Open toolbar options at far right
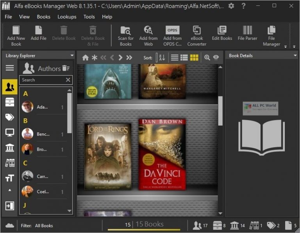The height and width of the screenshot is (233, 300). click(x=294, y=46)
